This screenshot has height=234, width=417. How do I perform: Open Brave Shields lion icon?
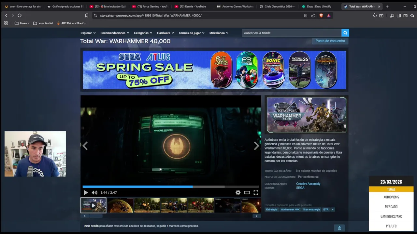[321, 15]
